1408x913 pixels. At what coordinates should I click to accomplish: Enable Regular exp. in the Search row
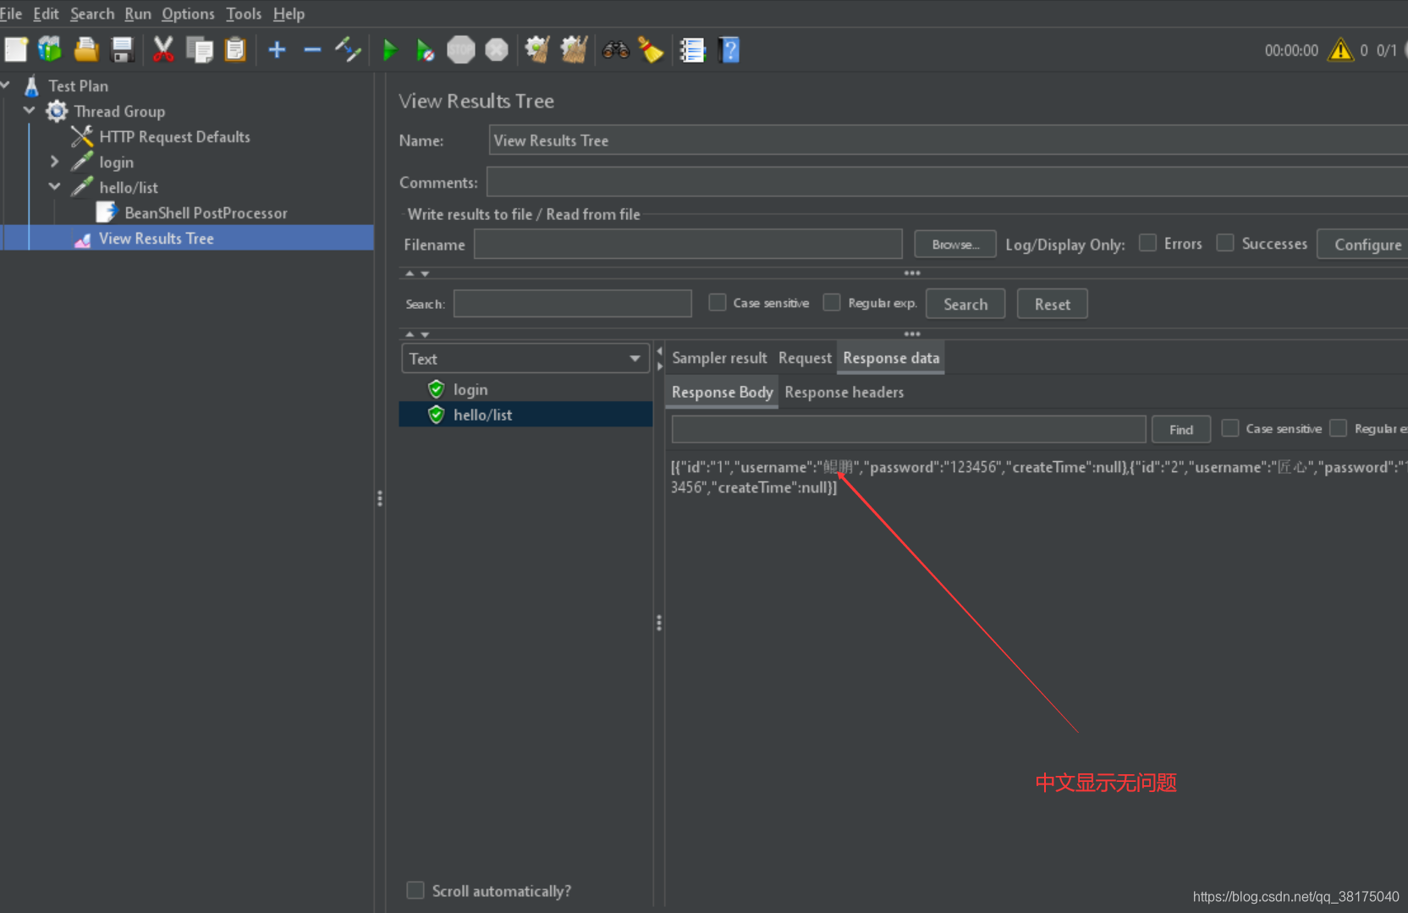pos(832,302)
